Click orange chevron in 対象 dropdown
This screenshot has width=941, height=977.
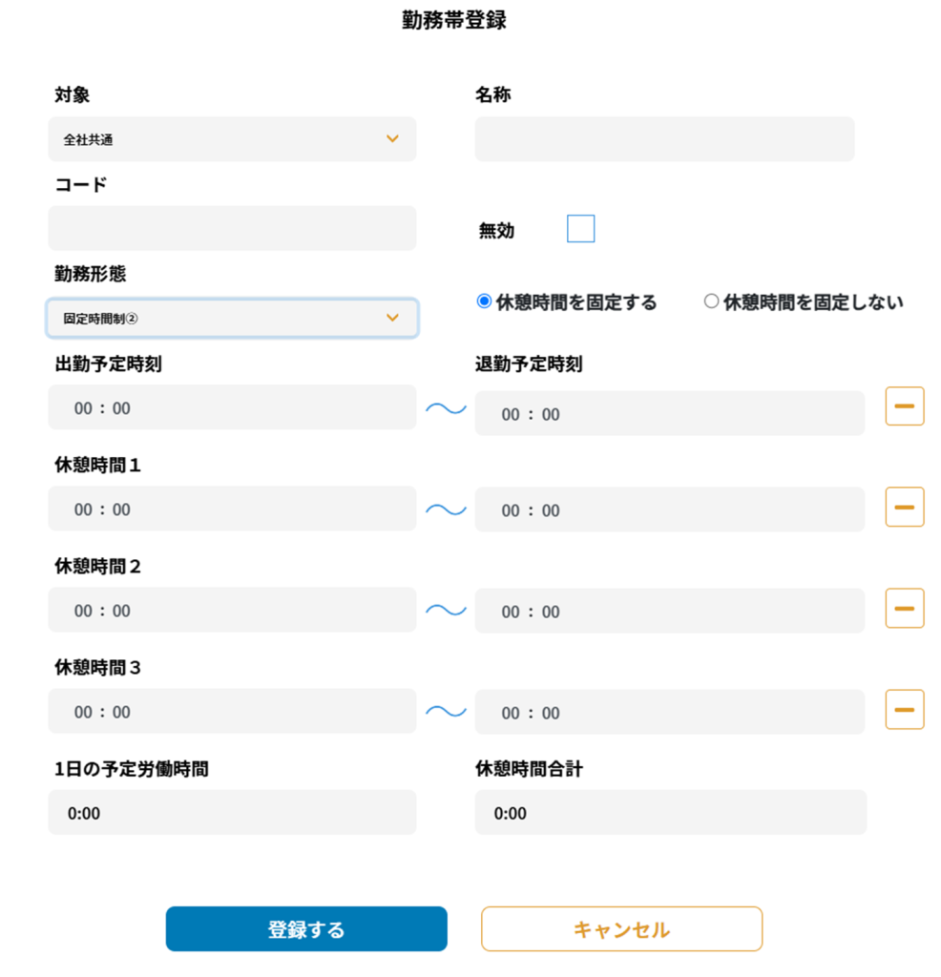coord(392,139)
